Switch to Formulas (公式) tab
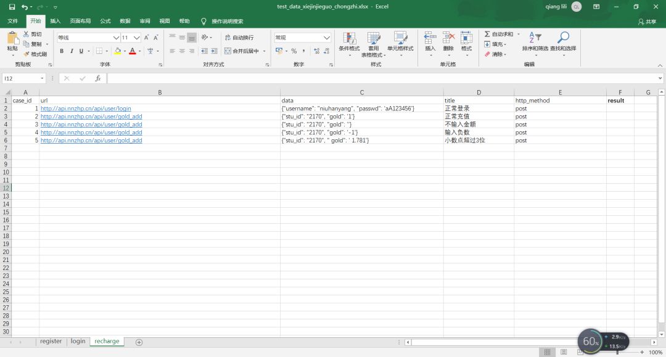666x357 pixels. (x=105, y=21)
